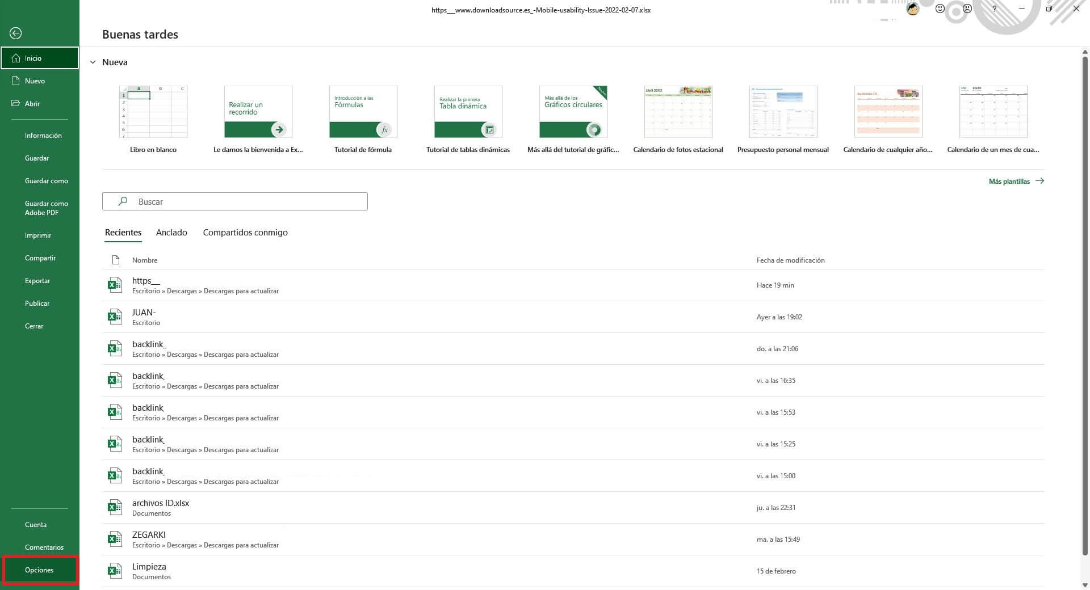Click the Nuevo blank page icon

(16, 81)
